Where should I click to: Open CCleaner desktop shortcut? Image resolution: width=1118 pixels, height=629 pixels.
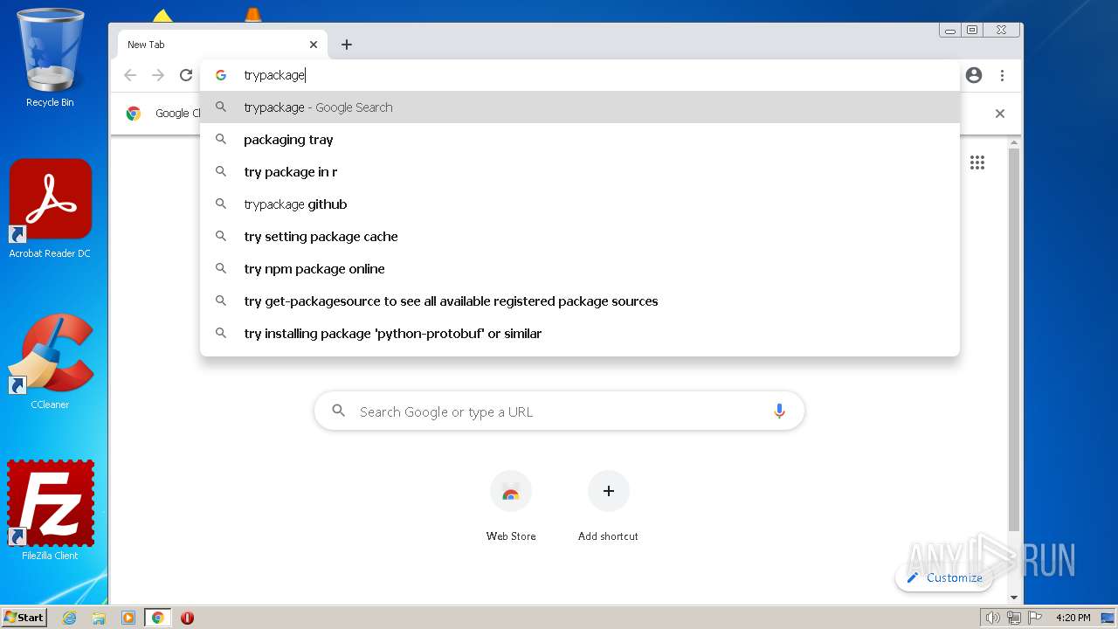pyautogui.click(x=50, y=361)
